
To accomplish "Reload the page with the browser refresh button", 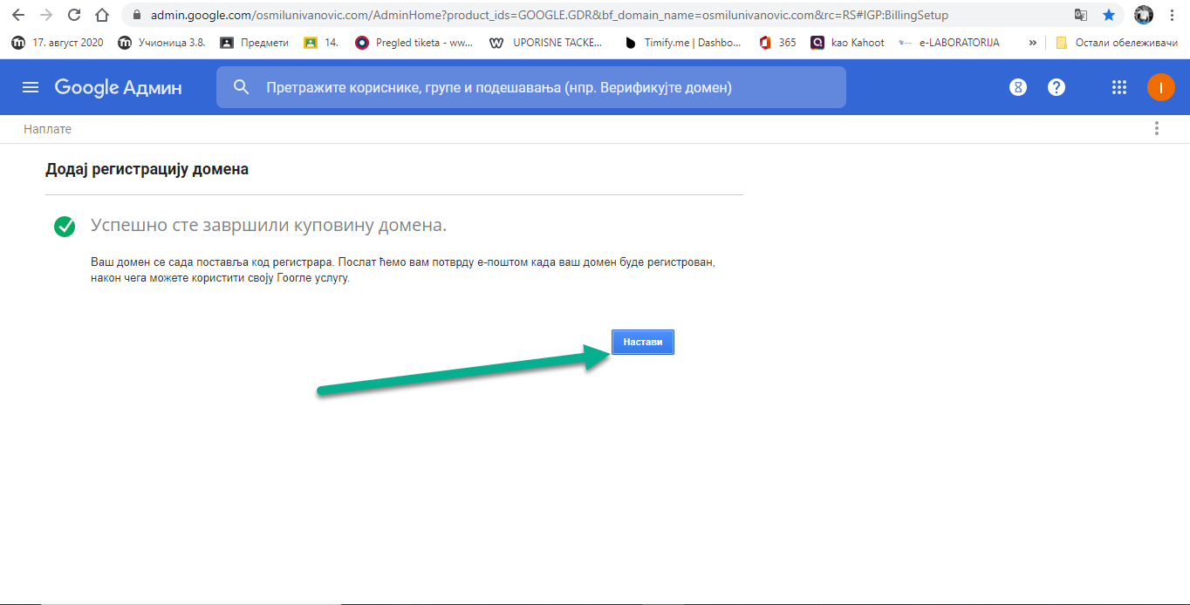I will click(74, 15).
